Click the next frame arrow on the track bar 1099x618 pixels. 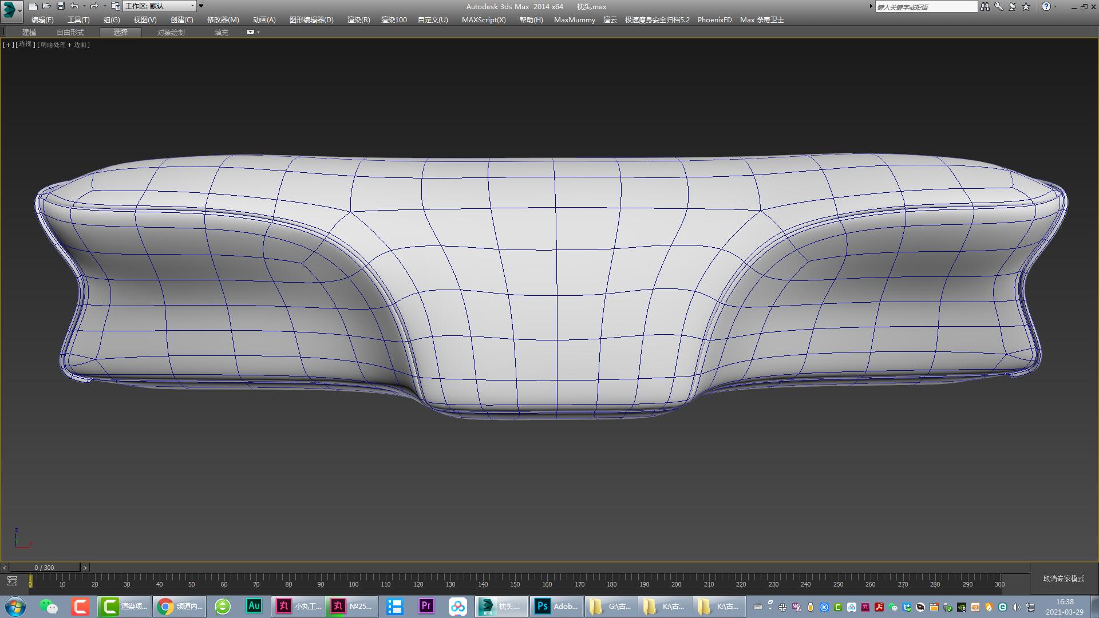(85, 568)
